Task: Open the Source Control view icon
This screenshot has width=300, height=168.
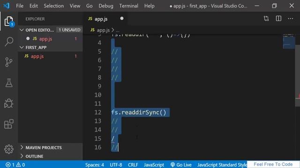Action: [9, 62]
